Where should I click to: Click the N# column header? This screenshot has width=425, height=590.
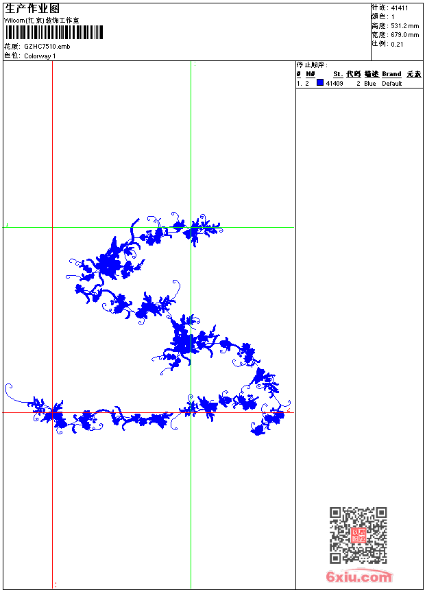pos(311,74)
